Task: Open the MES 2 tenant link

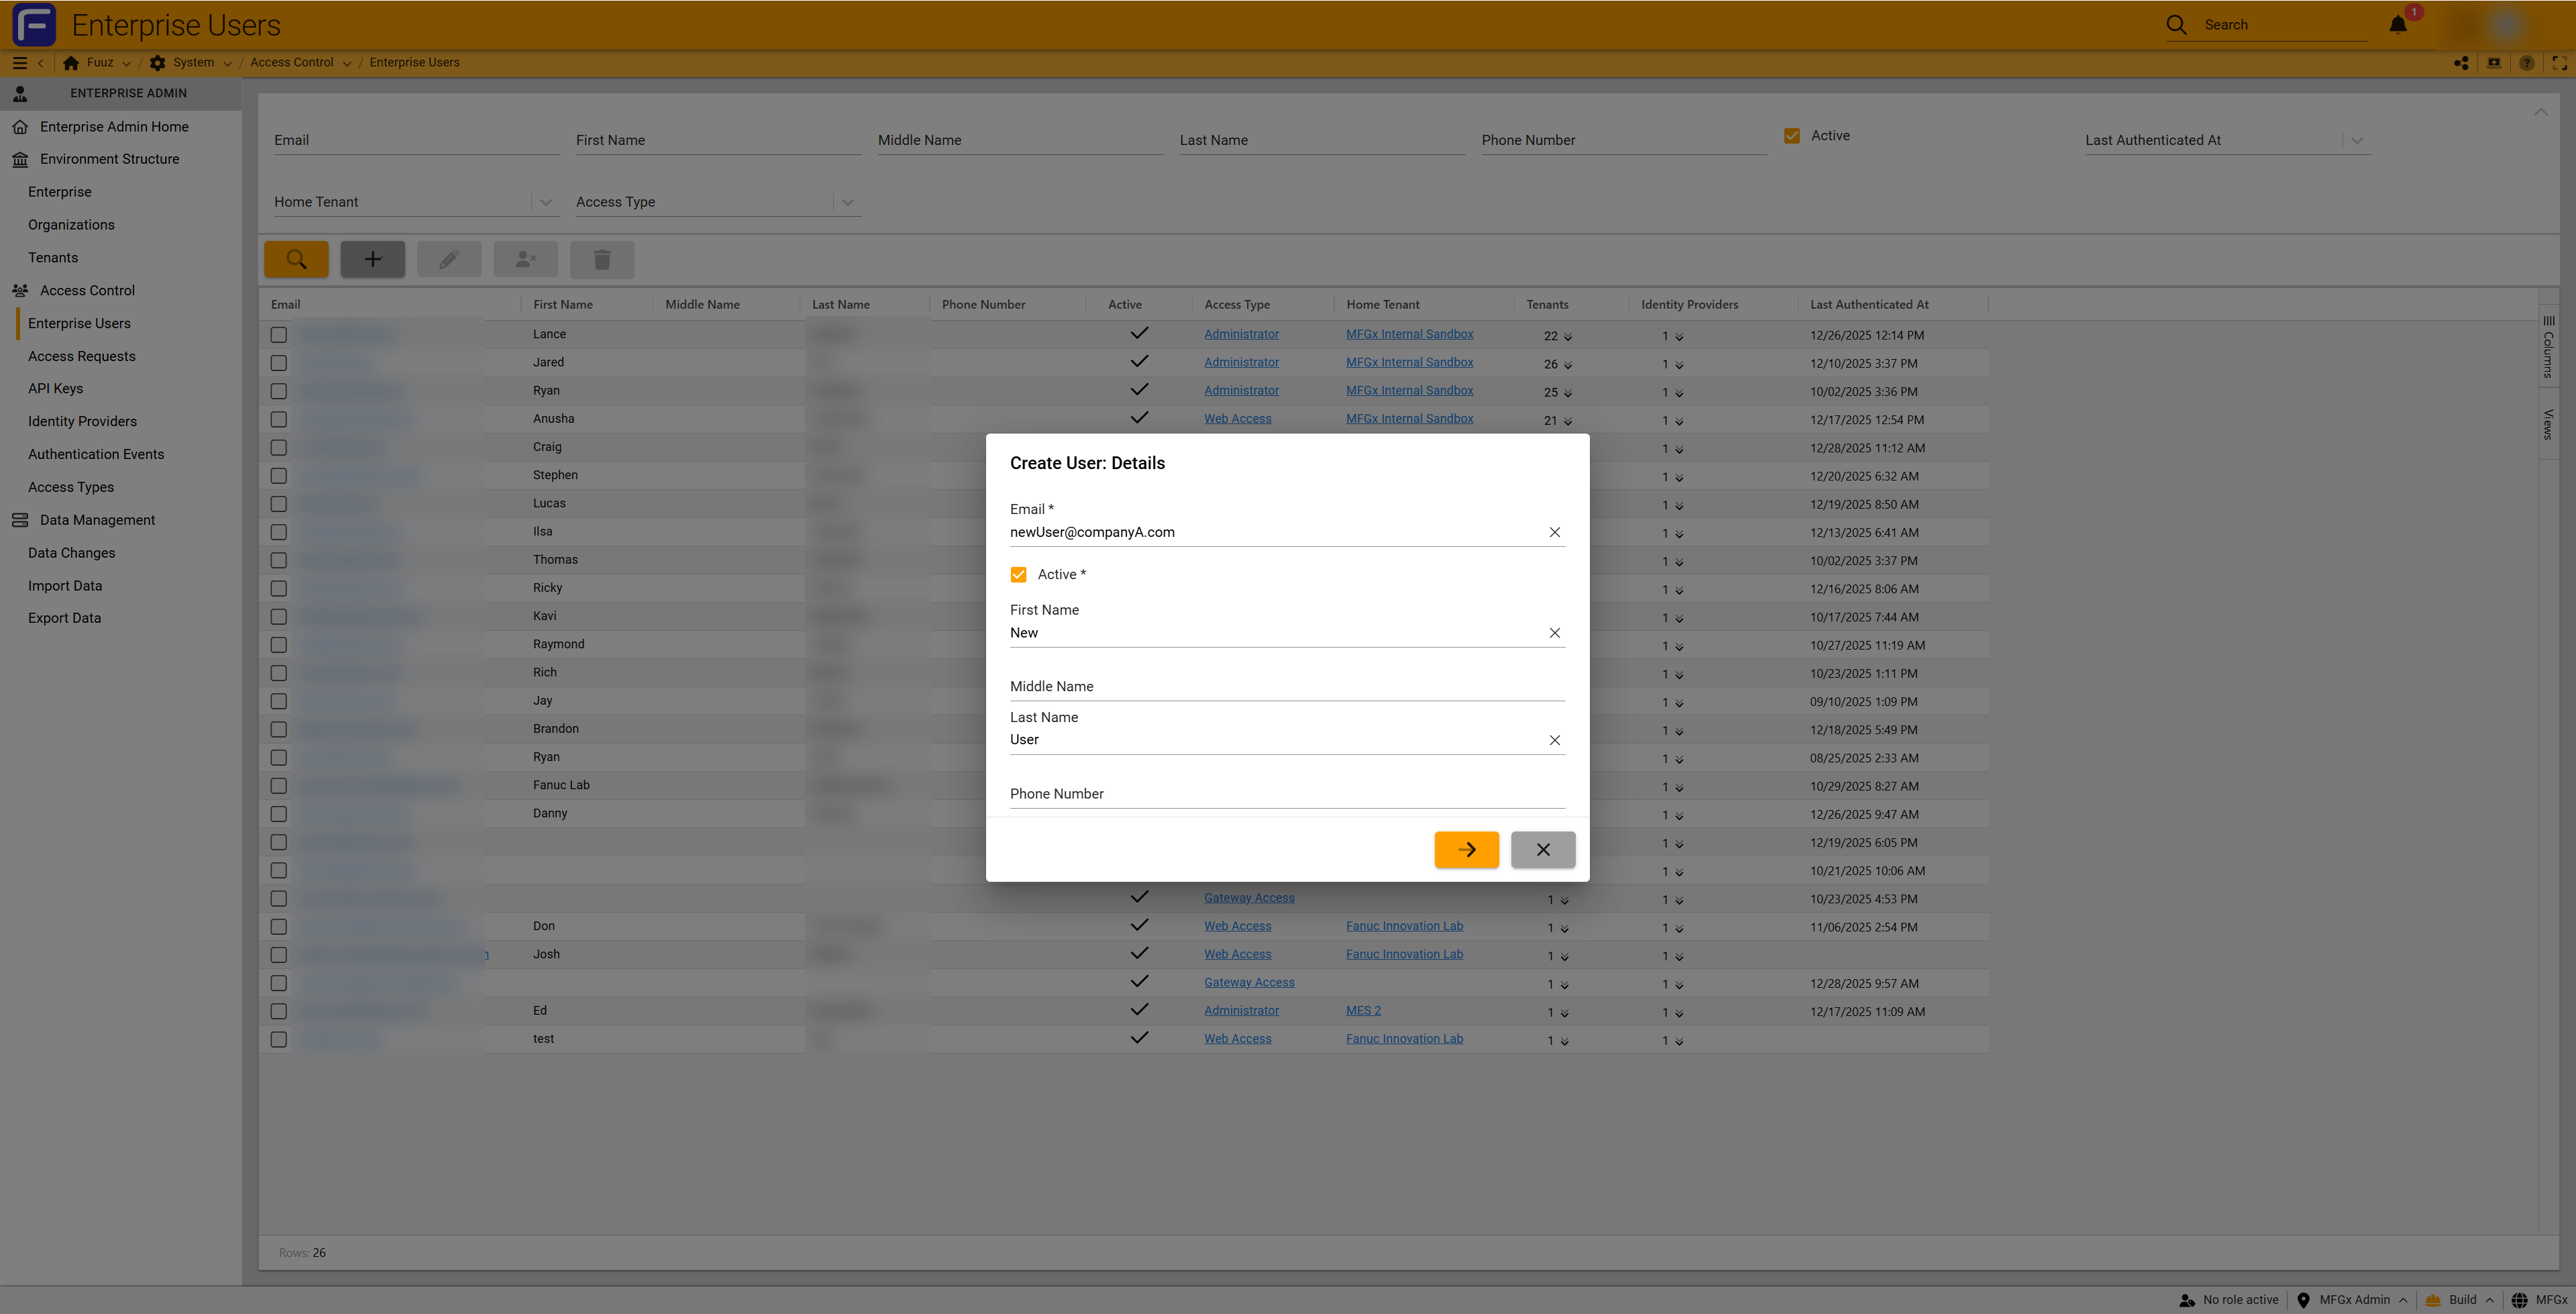Action: pos(1363,1011)
